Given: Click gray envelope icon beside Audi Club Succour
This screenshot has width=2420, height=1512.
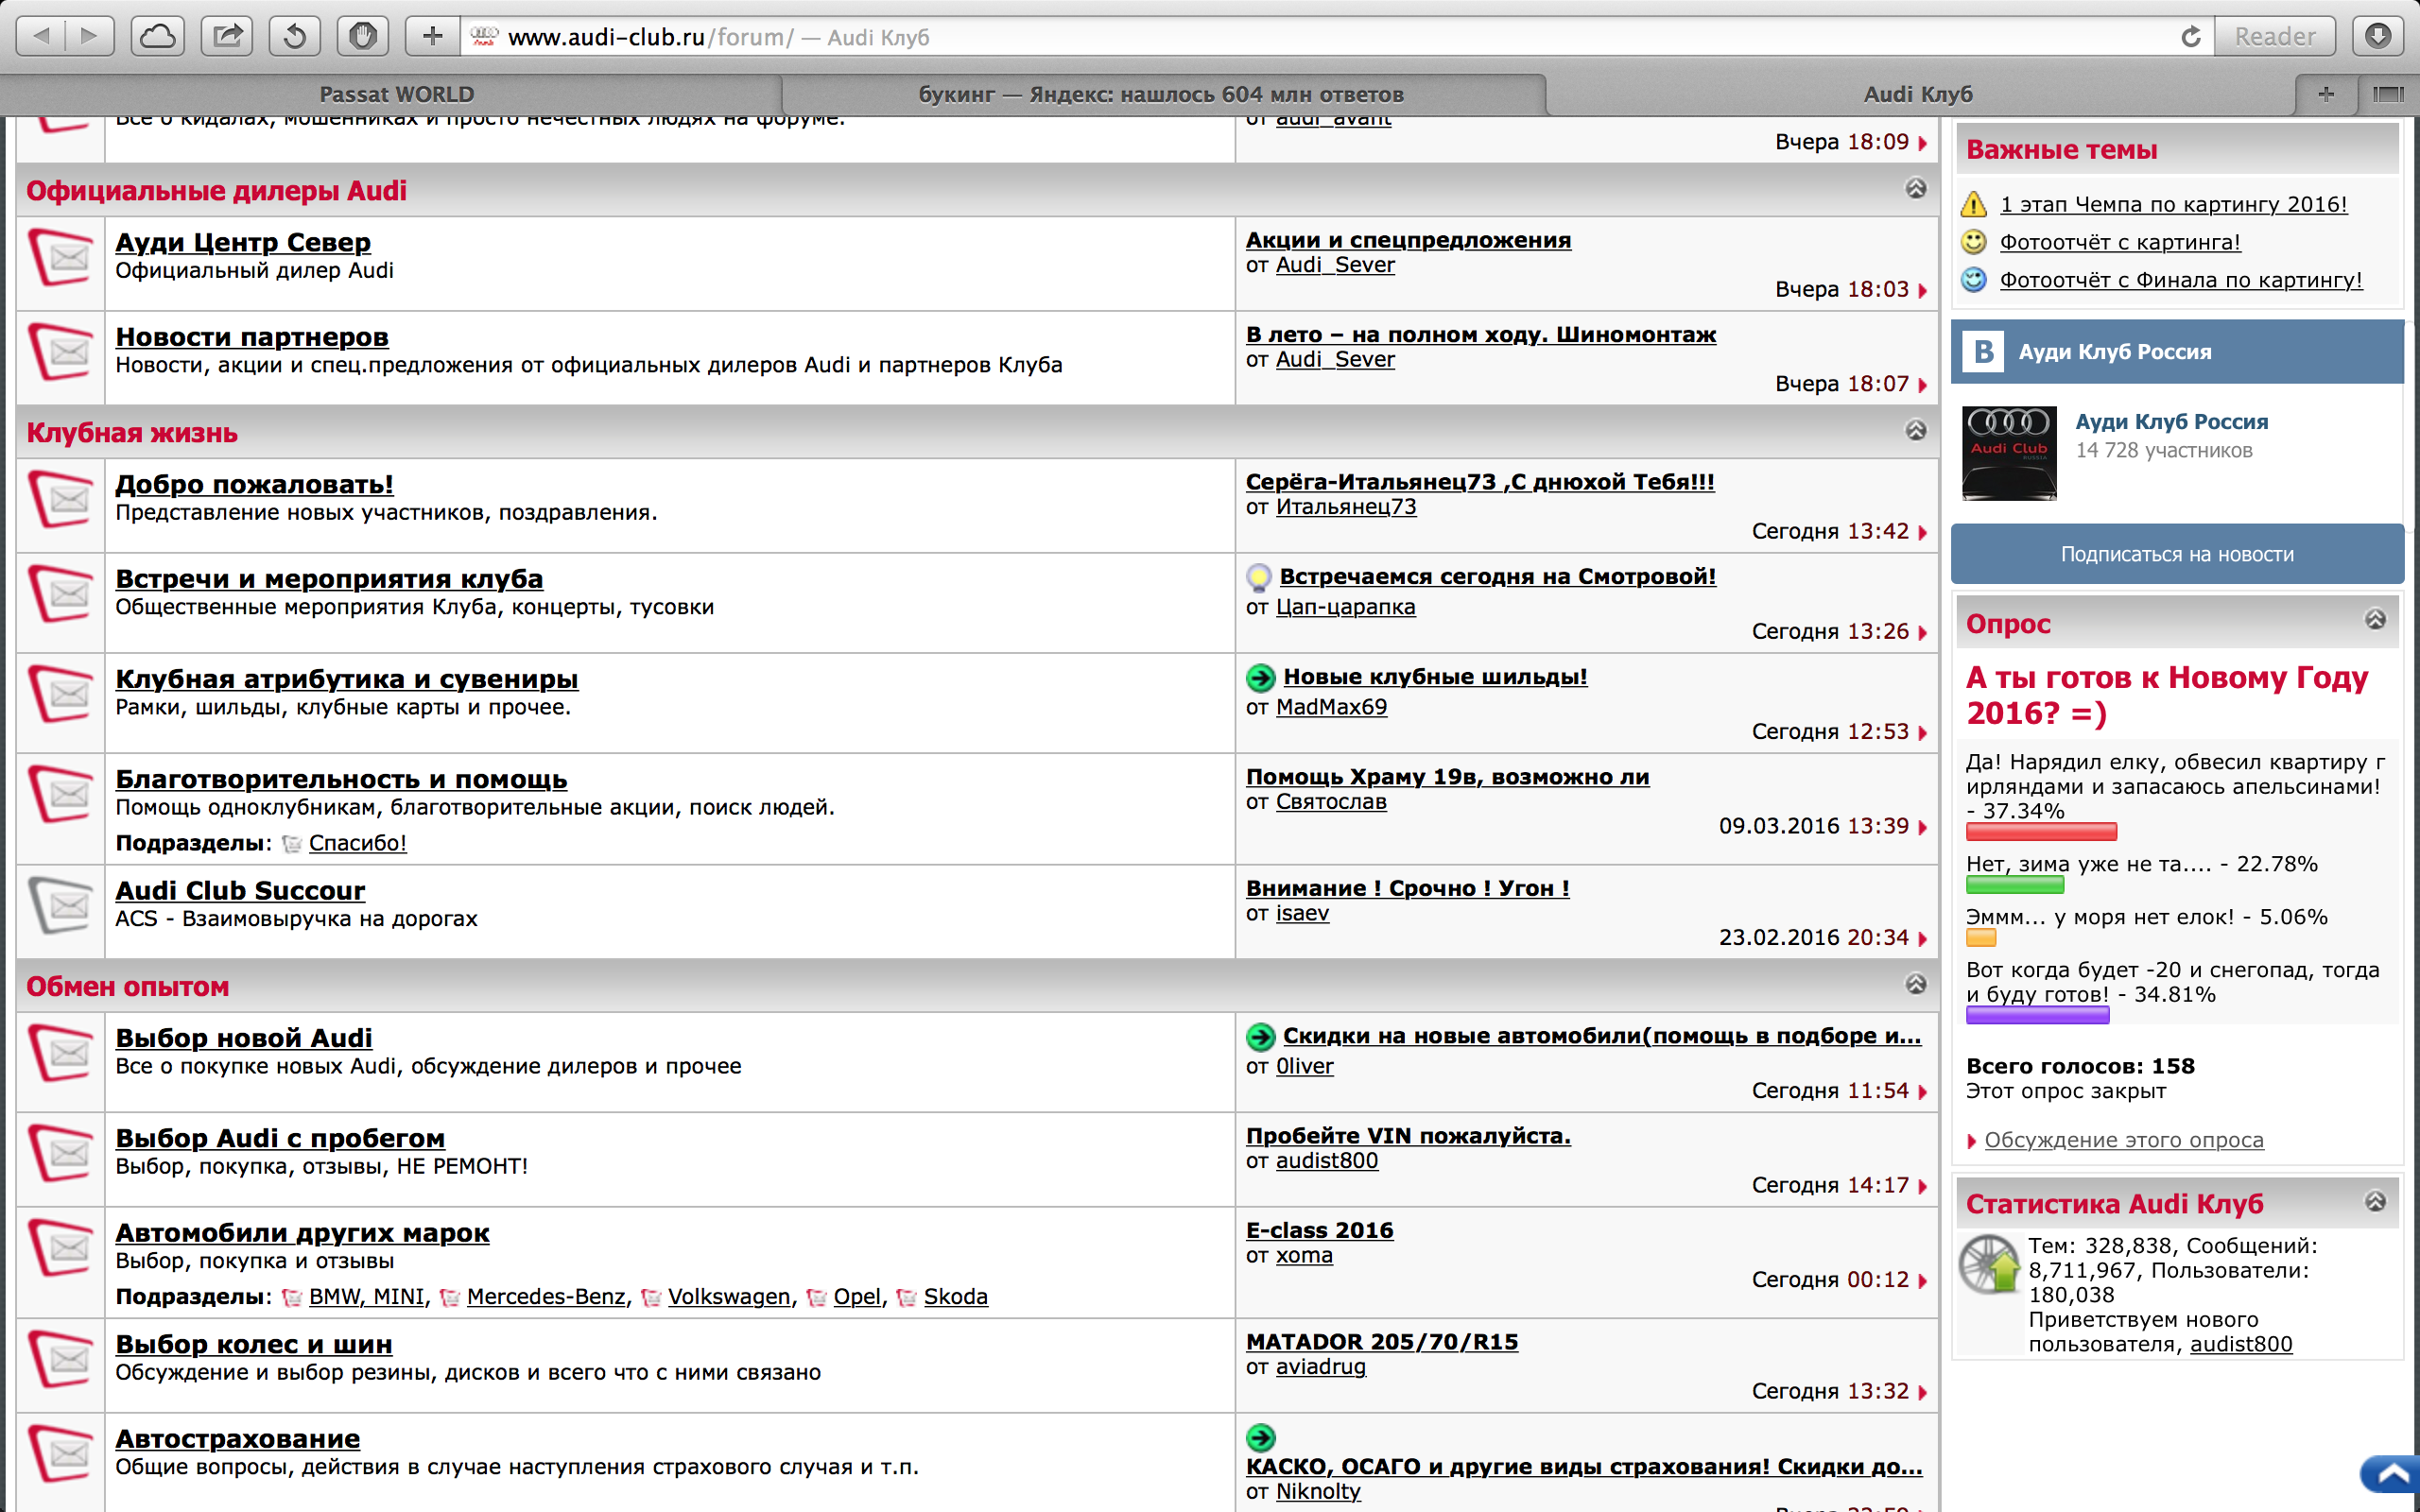Looking at the screenshot, I should 60,905.
